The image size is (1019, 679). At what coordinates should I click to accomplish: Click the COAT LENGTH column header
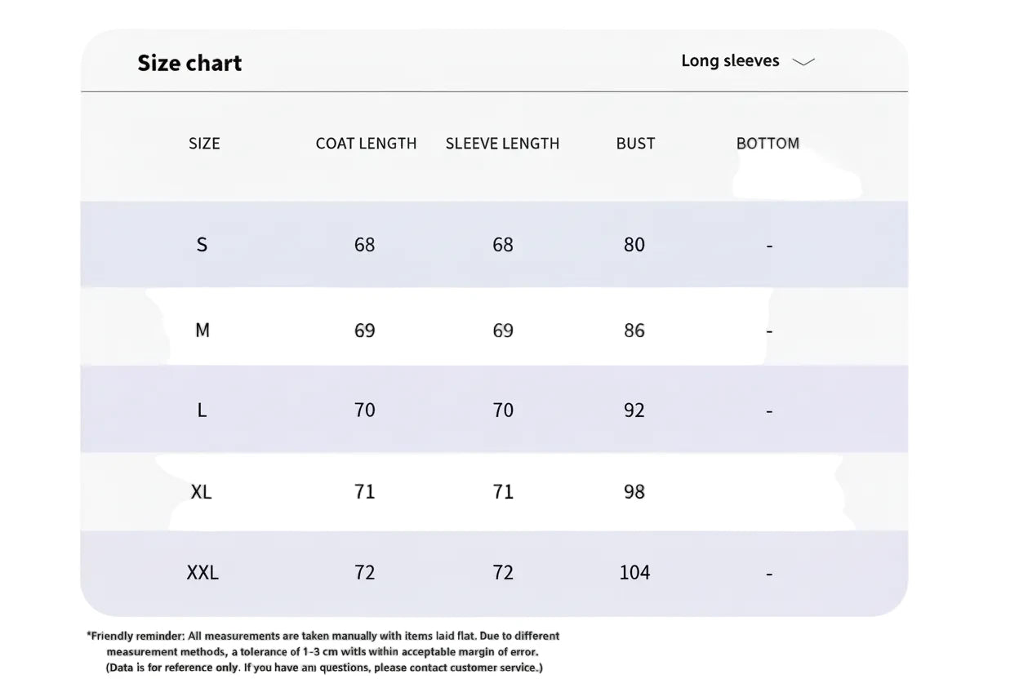(x=366, y=144)
